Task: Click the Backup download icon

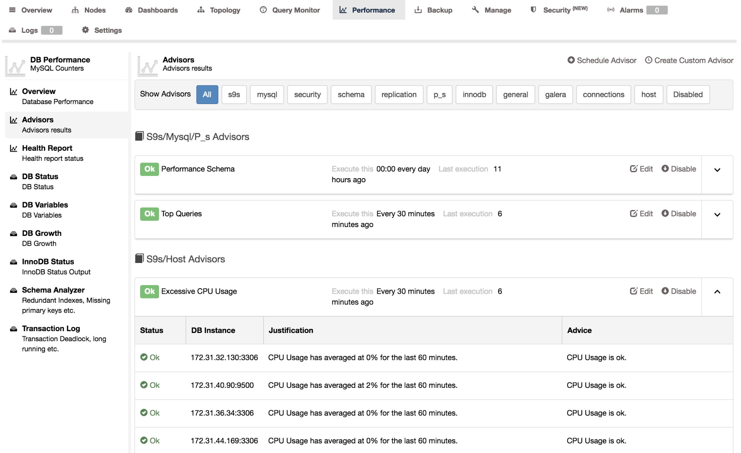Action: [418, 10]
